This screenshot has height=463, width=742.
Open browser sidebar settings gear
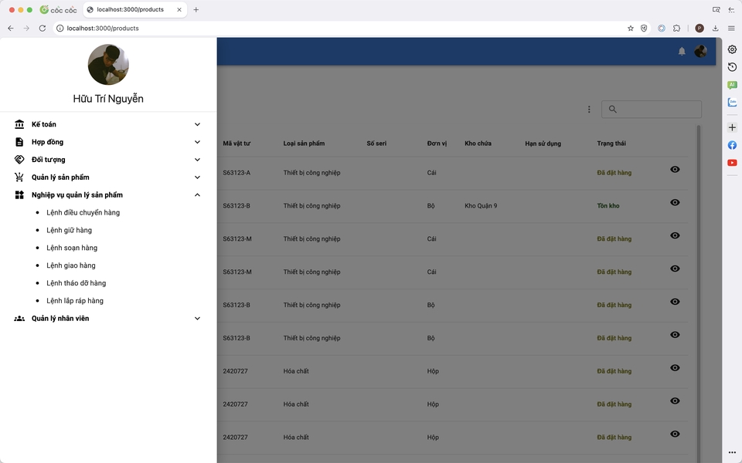point(732,49)
